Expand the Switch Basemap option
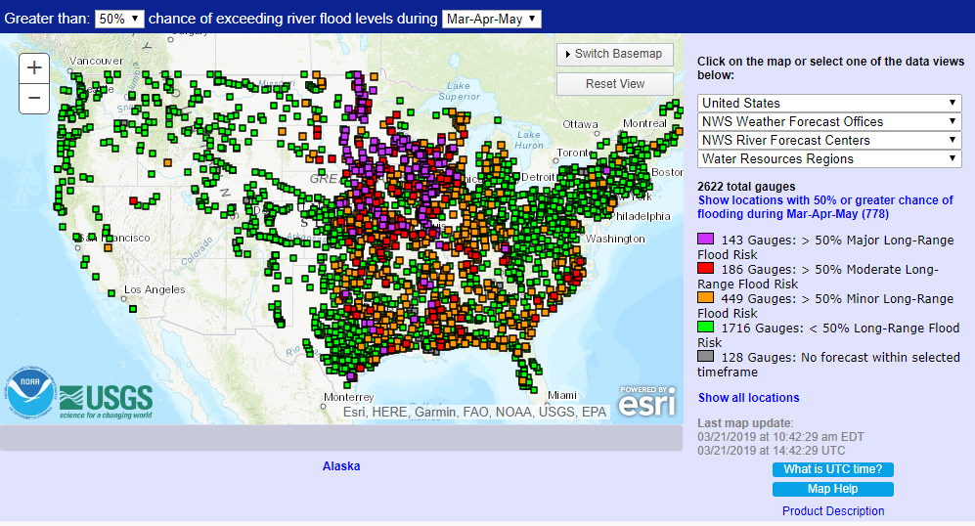 (614, 54)
